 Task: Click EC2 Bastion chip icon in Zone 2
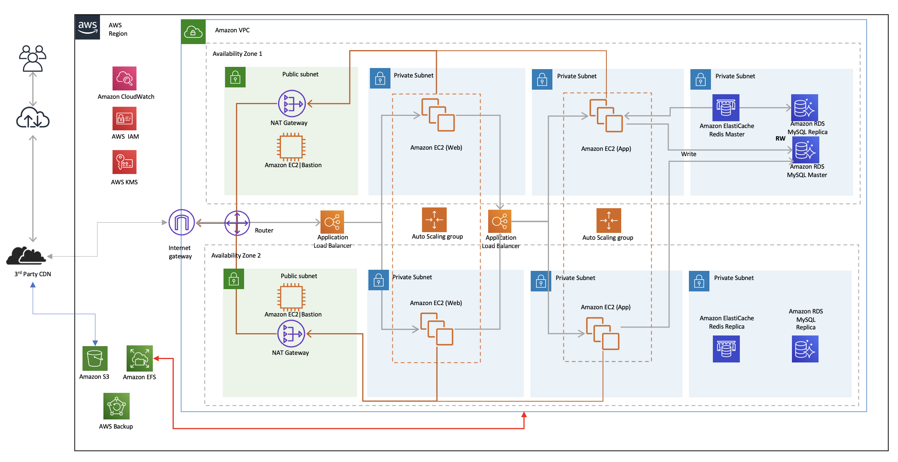click(291, 297)
